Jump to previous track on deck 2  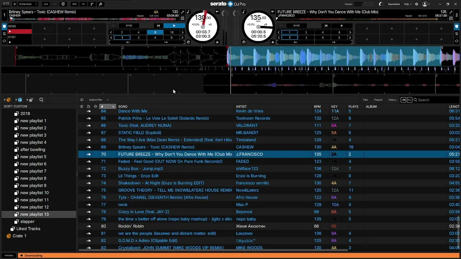pyautogui.click(x=326, y=26)
